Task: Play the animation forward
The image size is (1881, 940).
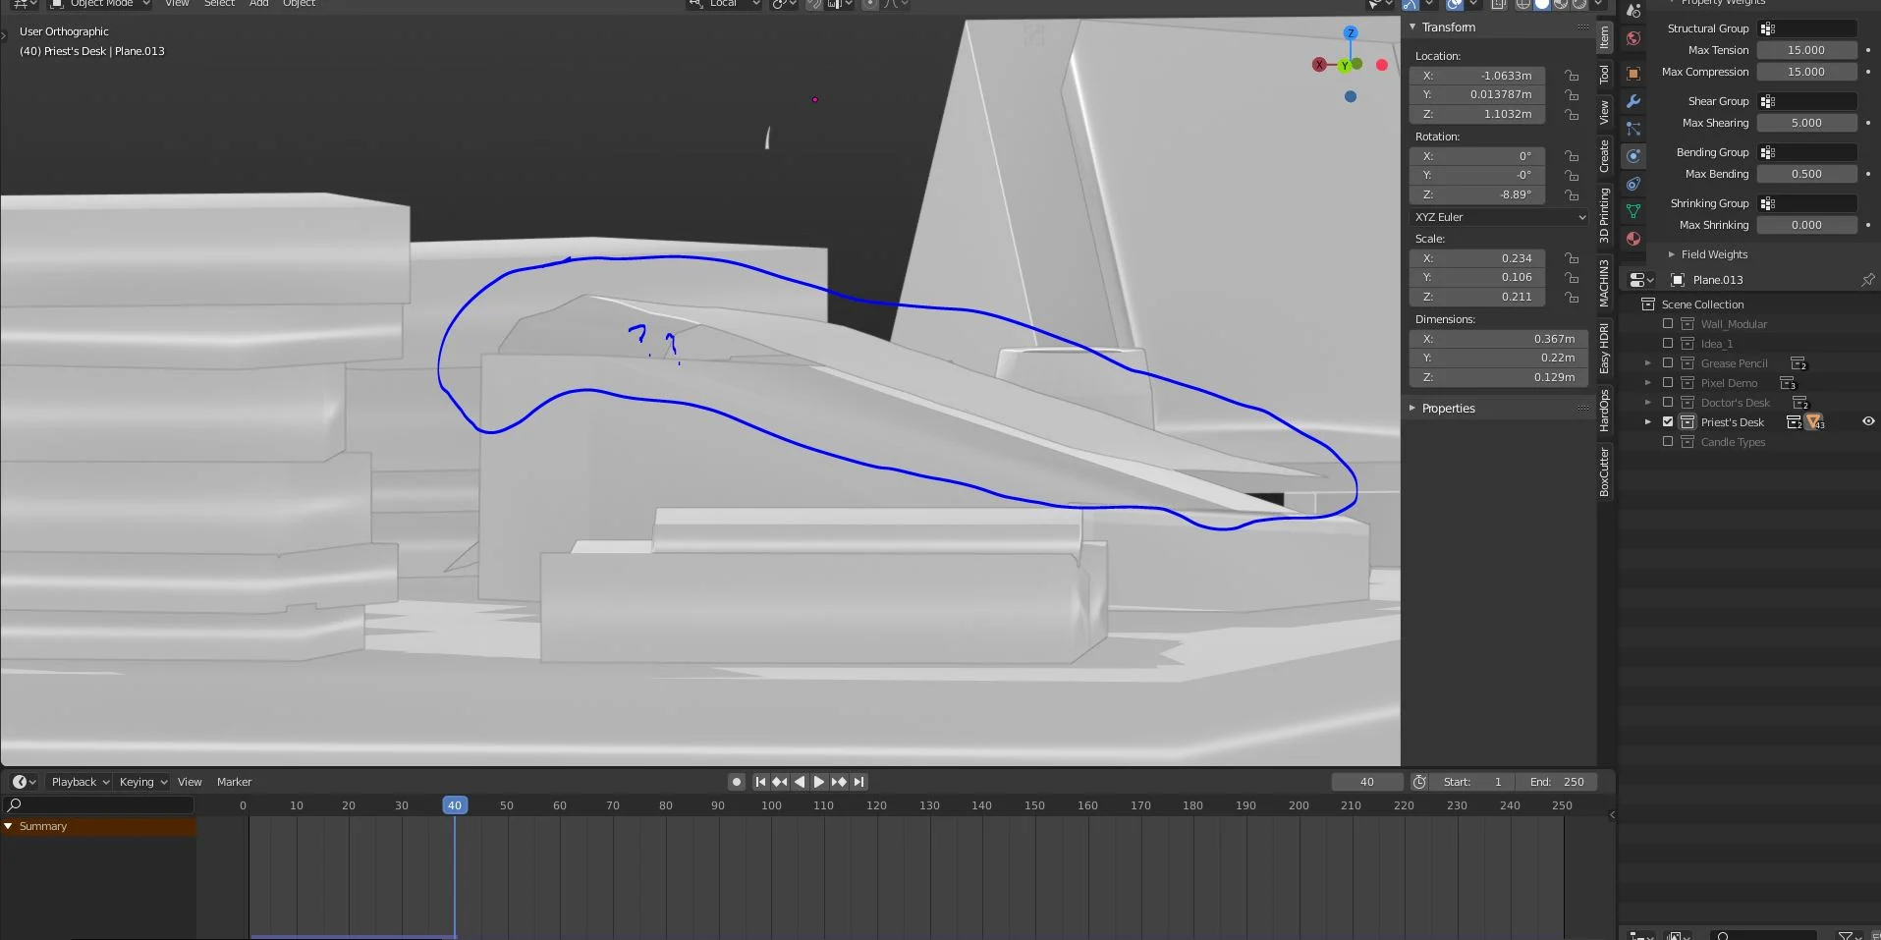Action: (819, 782)
